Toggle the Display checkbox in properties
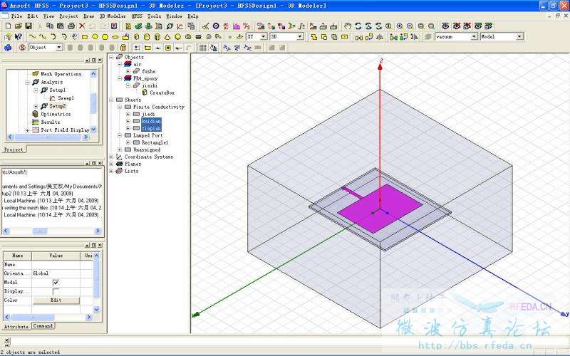This screenshot has height=356, width=570. pos(56,291)
